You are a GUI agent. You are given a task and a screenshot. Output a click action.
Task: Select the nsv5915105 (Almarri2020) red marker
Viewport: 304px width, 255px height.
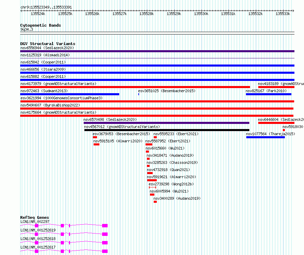click(x=96, y=144)
